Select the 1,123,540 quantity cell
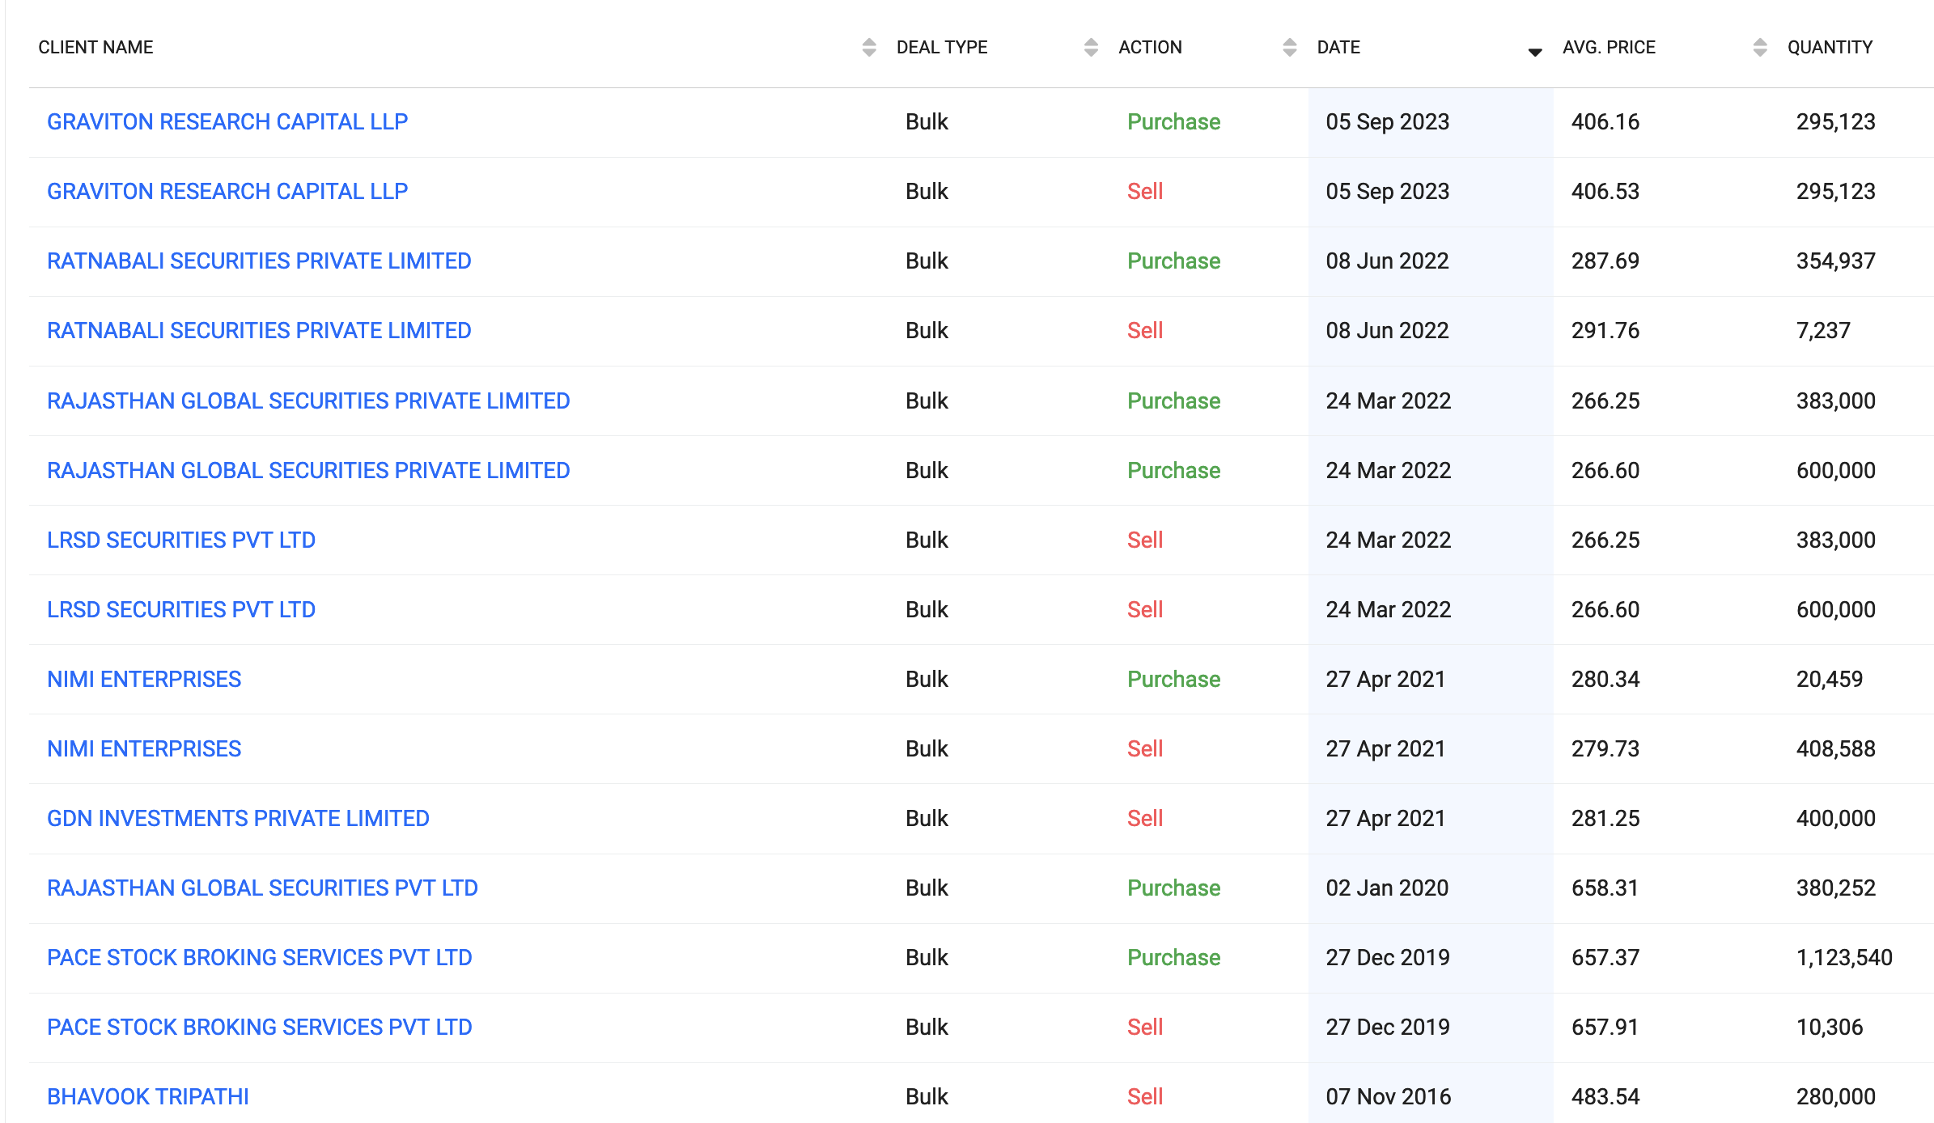1934x1123 pixels. (x=1844, y=958)
